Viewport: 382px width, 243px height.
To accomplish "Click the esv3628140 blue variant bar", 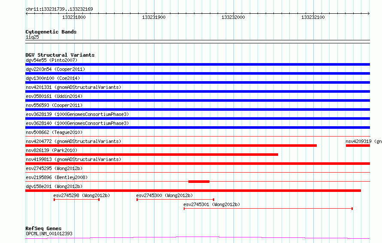I will tap(197, 128).
